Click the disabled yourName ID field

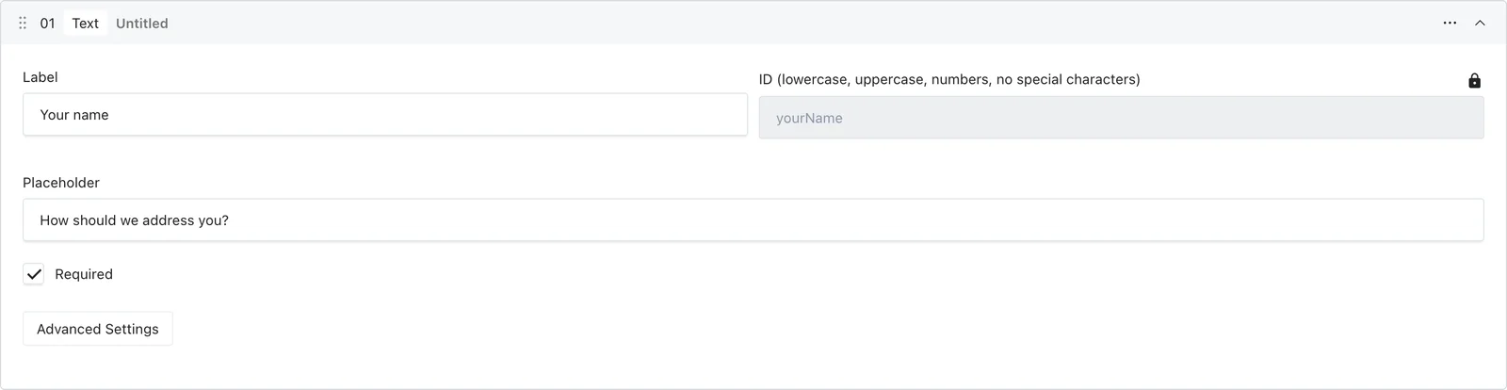pos(1121,118)
